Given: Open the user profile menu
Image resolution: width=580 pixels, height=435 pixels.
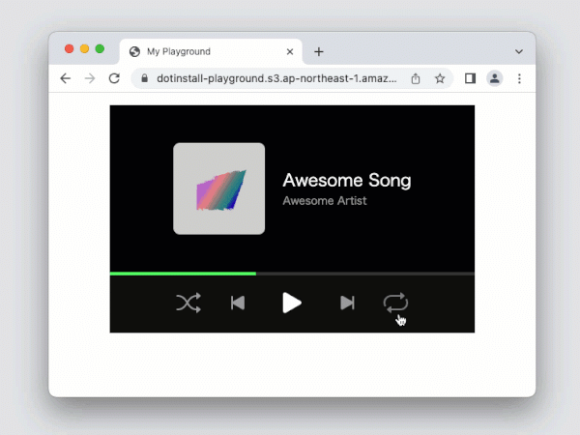Looking at the screenshot, I should point(495,78).
